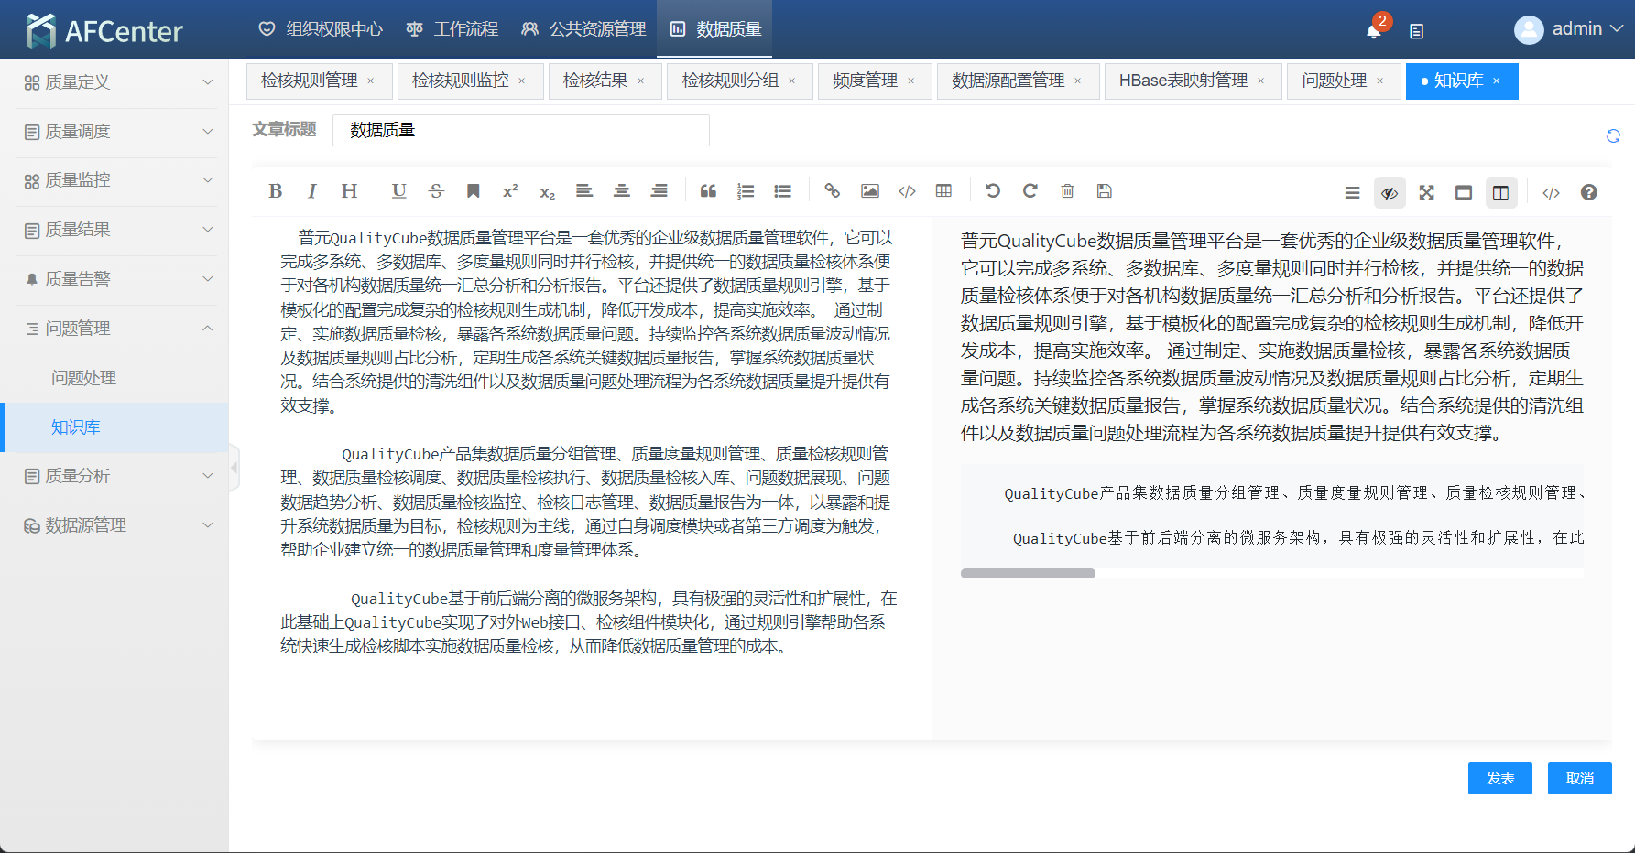Click the 发表 publish button
Screen dimensions: 1635x853
(x=1499, y=779)
